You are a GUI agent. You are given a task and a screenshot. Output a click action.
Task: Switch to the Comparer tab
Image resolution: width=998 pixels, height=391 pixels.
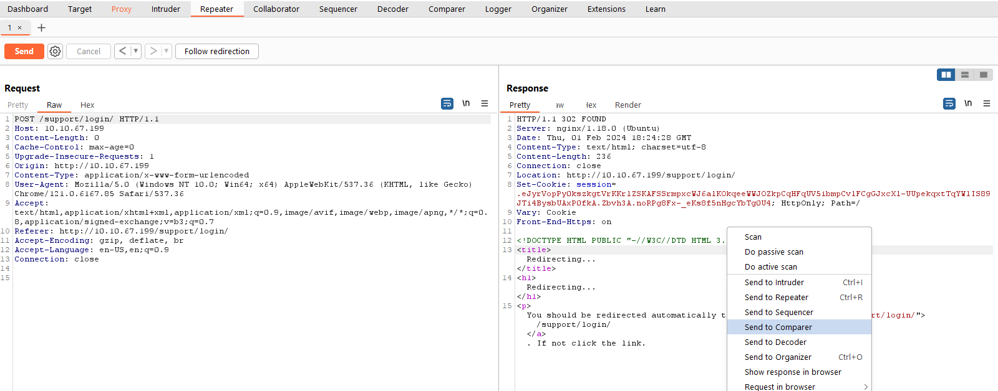[x=447, y=9]
